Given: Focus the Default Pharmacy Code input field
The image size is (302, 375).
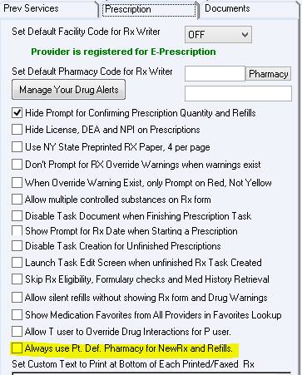Looking at the screenshot, I should click(215, 73).
